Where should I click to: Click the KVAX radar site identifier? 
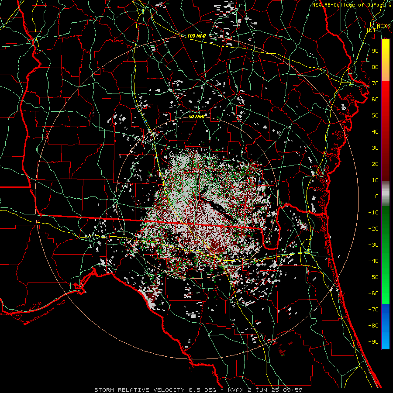click(236, 390)
